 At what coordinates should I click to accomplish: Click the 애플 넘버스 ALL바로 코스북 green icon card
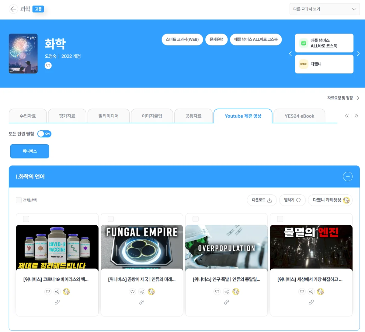pyautogui.click(x=324, y=43)
